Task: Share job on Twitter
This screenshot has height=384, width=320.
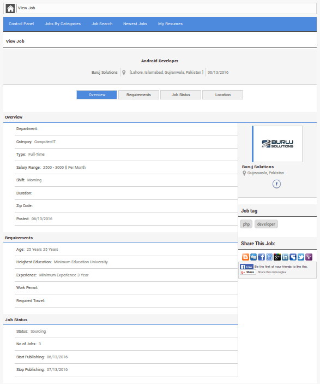Action: 301,257
